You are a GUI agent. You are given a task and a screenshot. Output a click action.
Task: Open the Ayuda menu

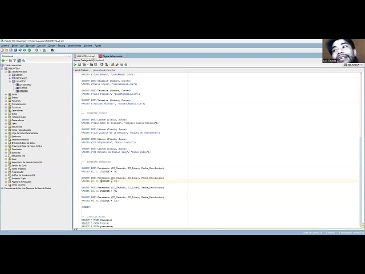pyautogui.click(x=98, y=46)
